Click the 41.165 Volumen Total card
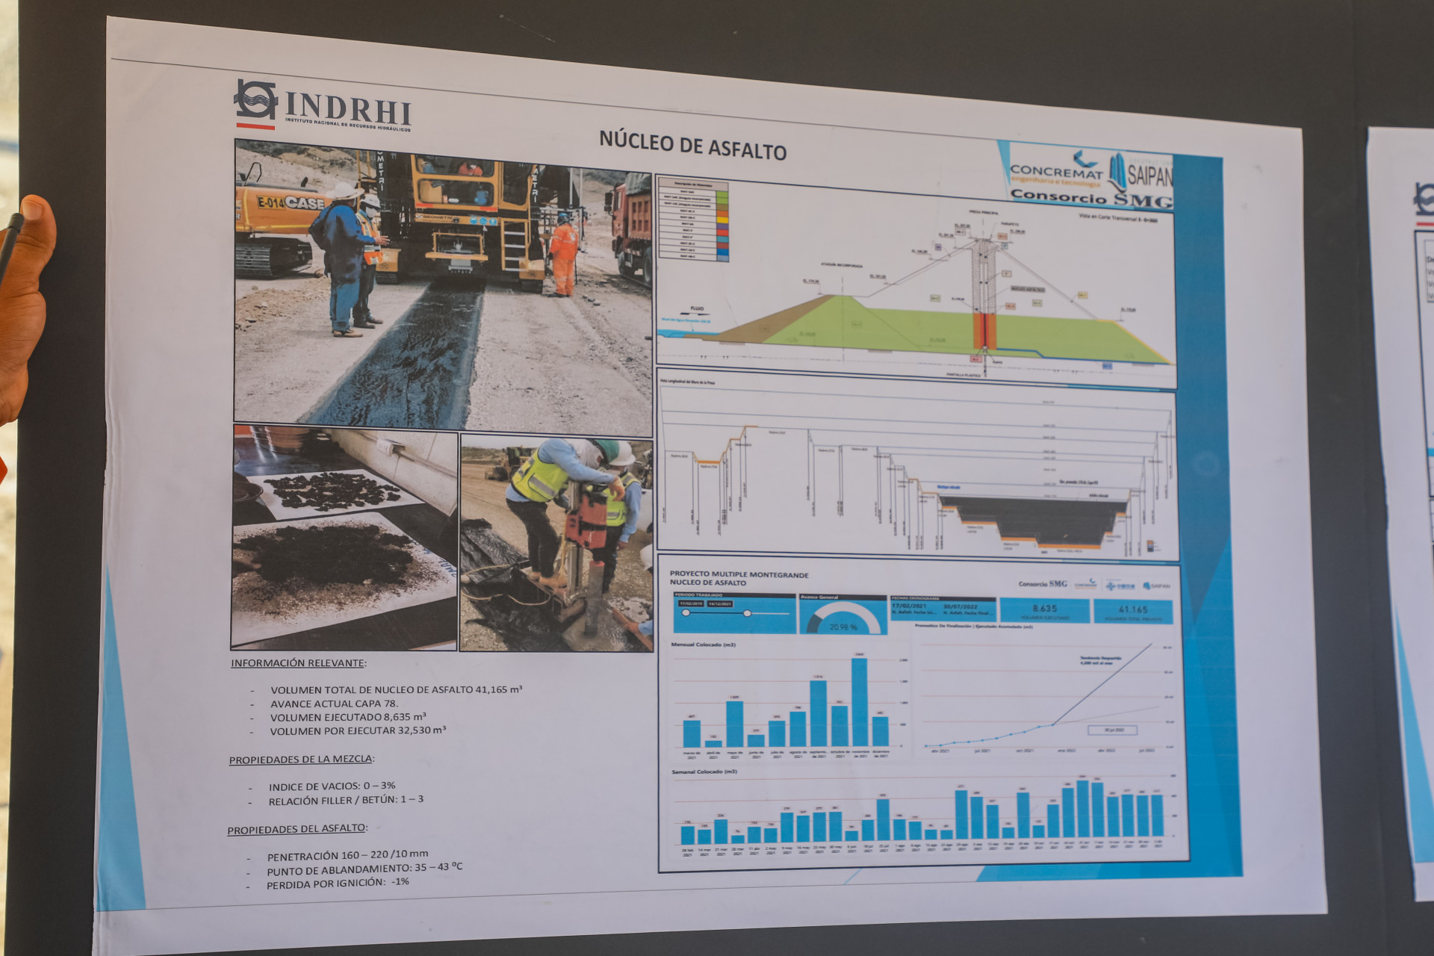This screenshot has height=956, width=1434. point(1133,612)
